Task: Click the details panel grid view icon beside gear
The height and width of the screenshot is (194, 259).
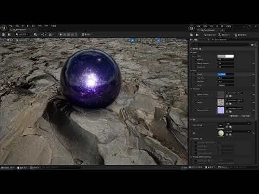Action: (x=253, y=44)
